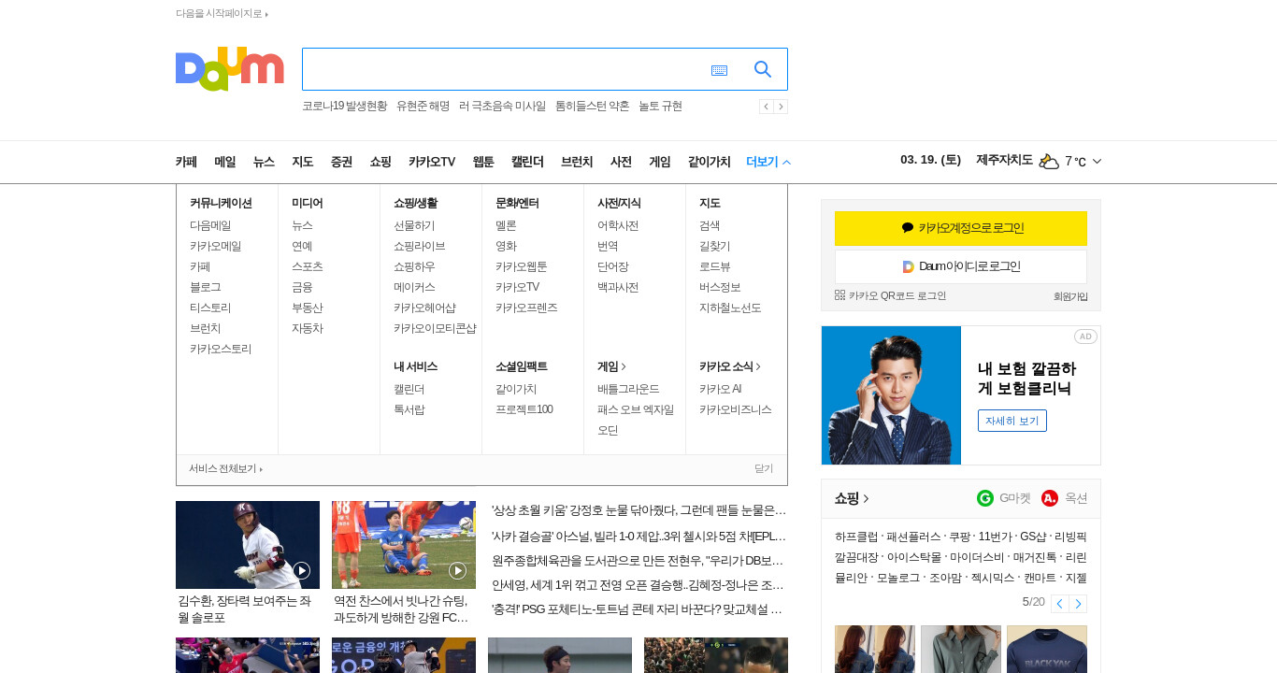This screenshot has width=1277, height=673.
Task: Expand the 게임 section arrow
Action: click(x=624, y=366)
